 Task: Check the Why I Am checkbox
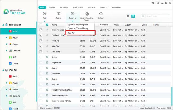pyautogui.click(x=41, y=84)
